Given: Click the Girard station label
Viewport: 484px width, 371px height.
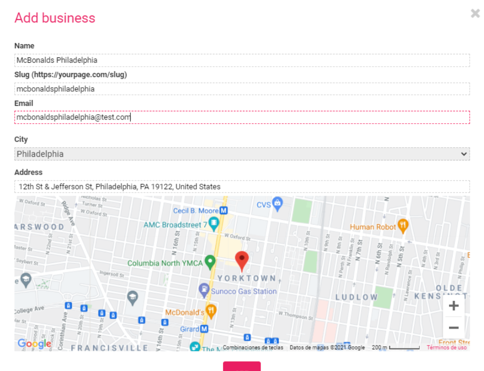Looking at the screenshot, I should pos(190,329).
